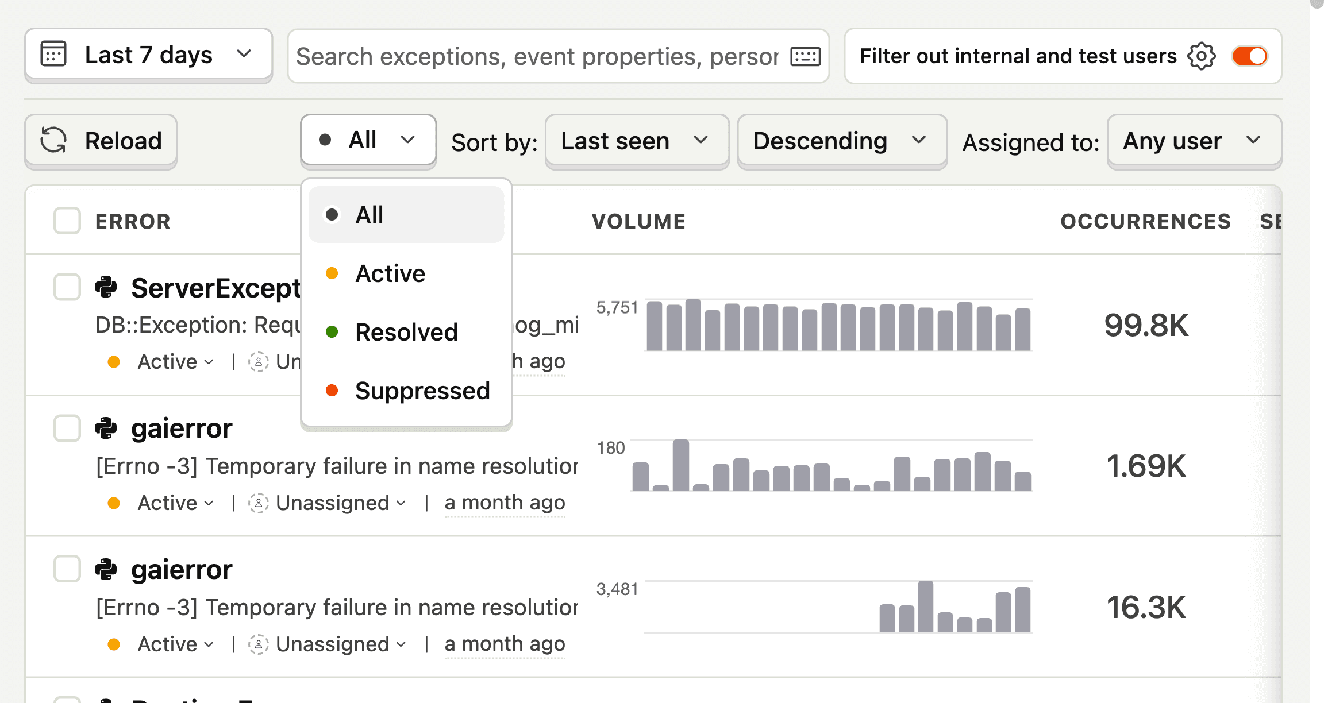The width and height of the screenshot is (1324, 703).
Task: Click ServerException volume bar chart
Action: click(838, 325)
